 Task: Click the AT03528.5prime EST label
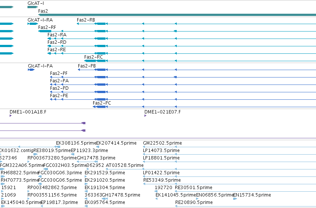pos(125,166)
